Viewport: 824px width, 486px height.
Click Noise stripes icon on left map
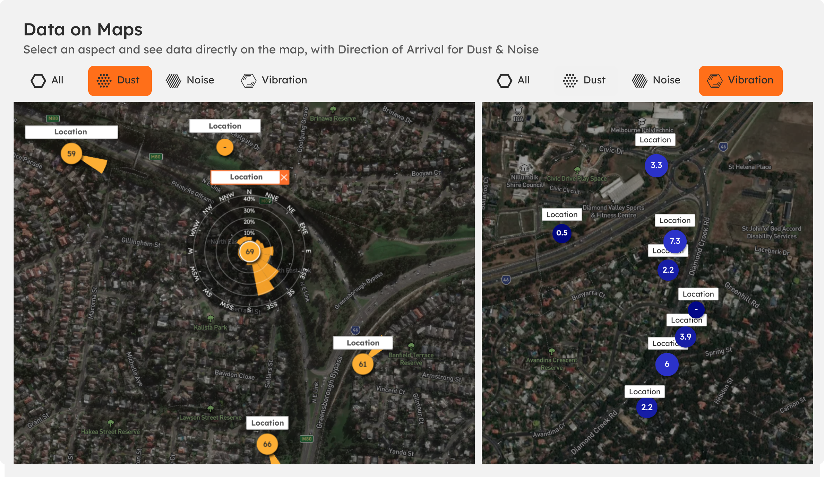pos(173,81)
